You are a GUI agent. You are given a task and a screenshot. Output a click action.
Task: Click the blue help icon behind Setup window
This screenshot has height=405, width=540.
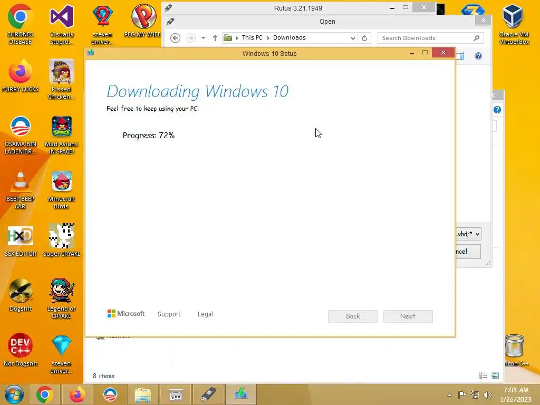tap(497, 110)
